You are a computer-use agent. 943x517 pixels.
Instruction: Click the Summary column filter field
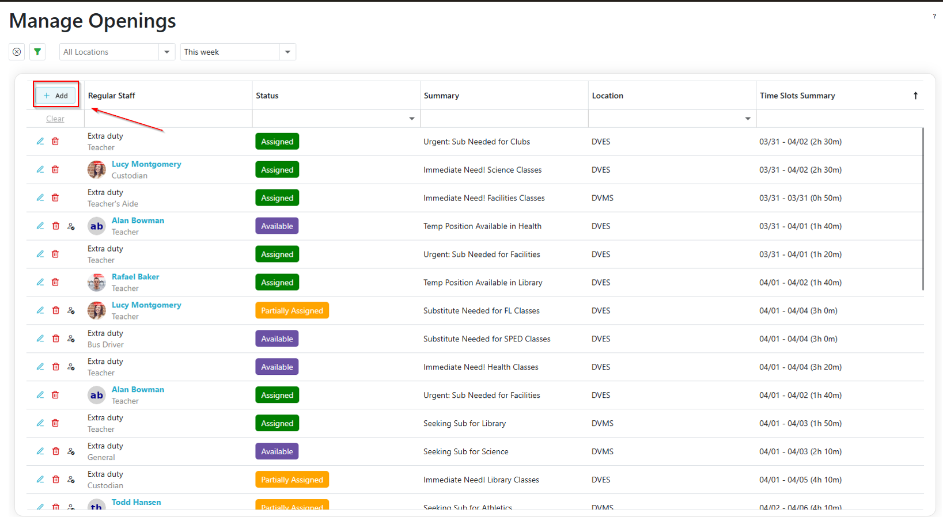pyautogui.click(x=503, y=119)
